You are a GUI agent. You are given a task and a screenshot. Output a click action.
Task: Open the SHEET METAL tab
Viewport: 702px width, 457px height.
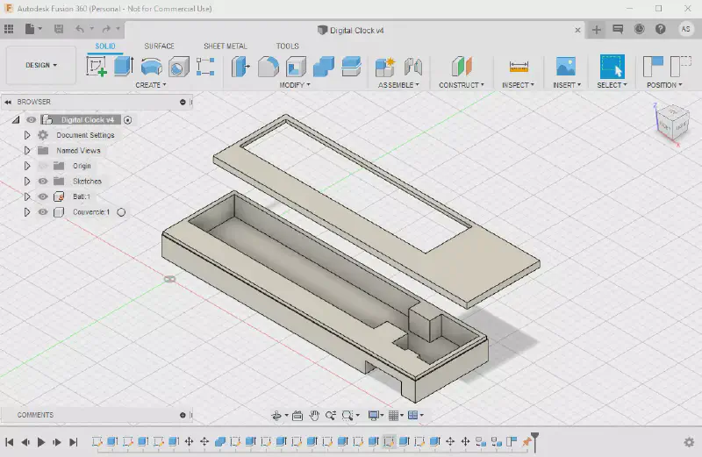[x=226, y=46]
